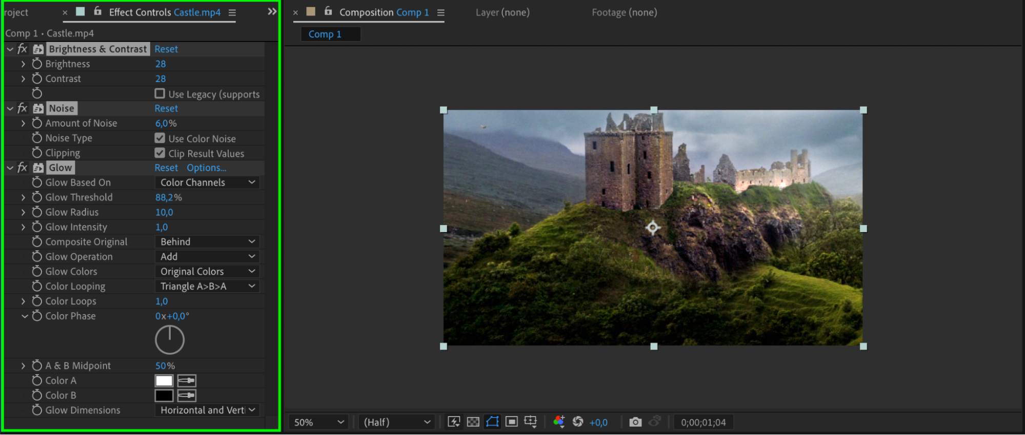Collapse the Noise effect group

(x=10, y=109)
